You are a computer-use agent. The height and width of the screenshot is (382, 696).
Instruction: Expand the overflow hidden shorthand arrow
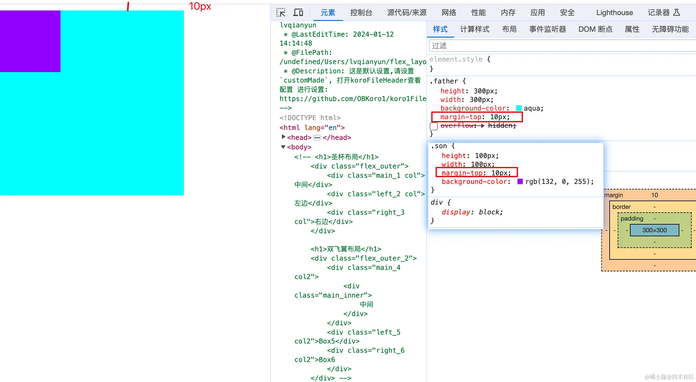483,126
